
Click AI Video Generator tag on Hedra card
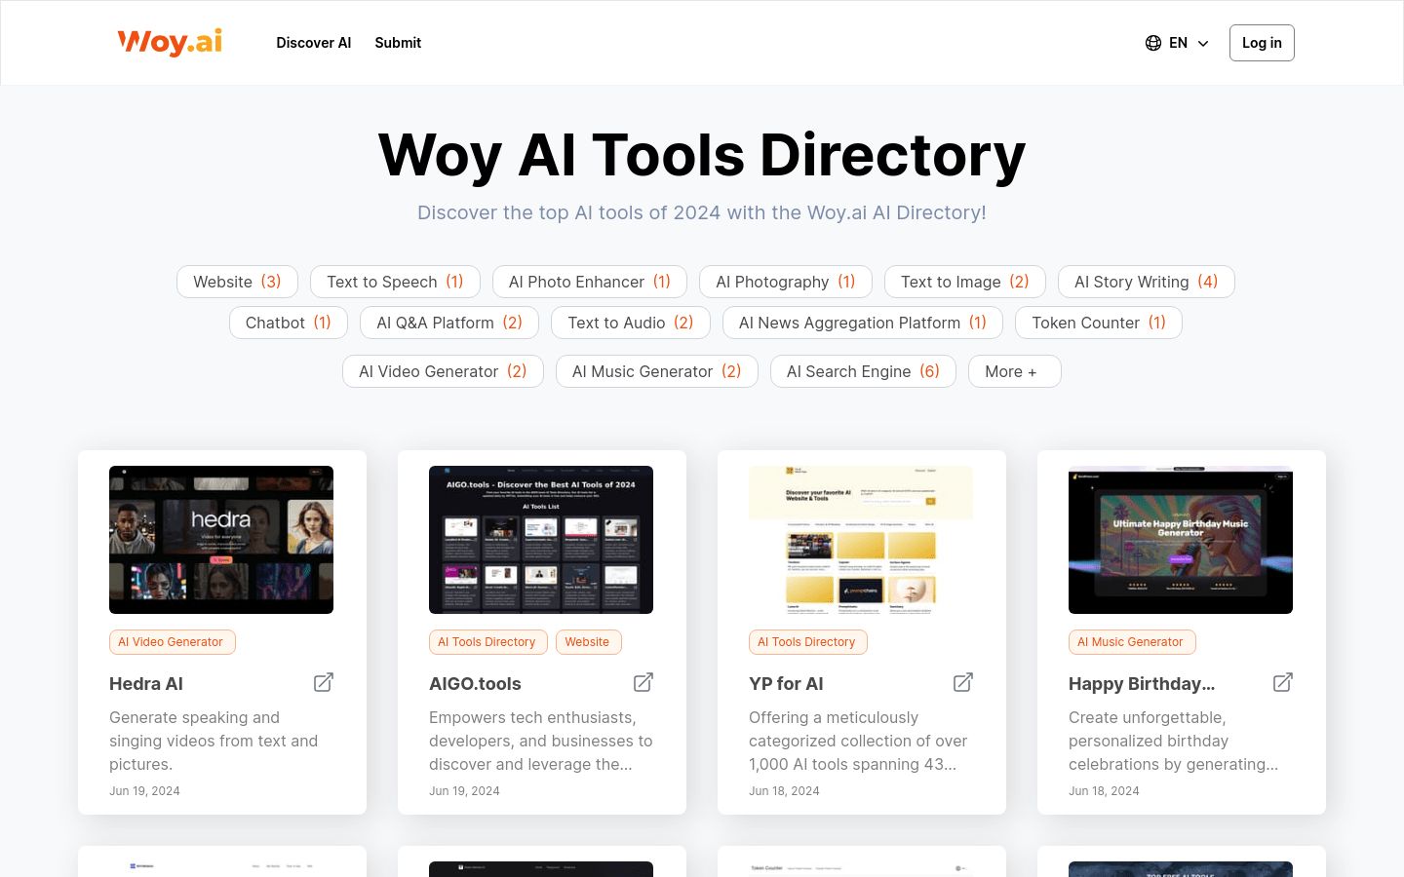coord(172,642)
